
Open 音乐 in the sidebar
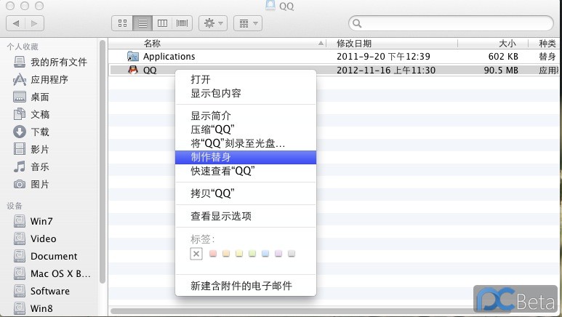tap(31, 166)
